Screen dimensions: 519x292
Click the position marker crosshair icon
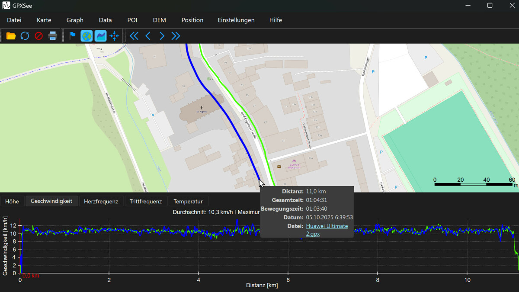point(114,36)
